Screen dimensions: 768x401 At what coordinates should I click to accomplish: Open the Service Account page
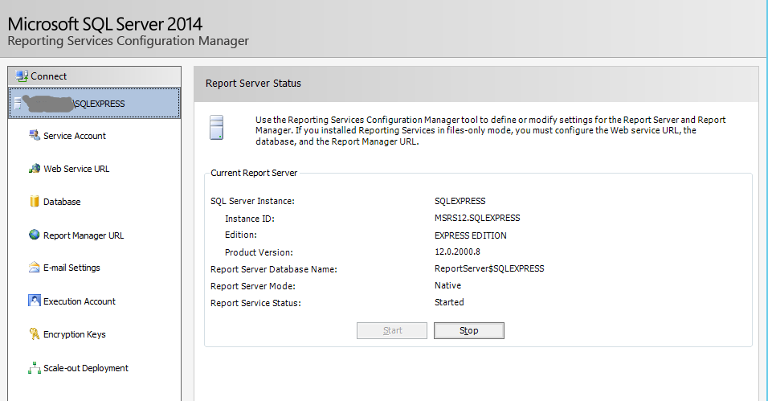(75, 136)
